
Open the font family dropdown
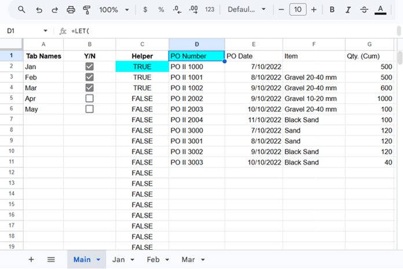click(x=247, y=9)
